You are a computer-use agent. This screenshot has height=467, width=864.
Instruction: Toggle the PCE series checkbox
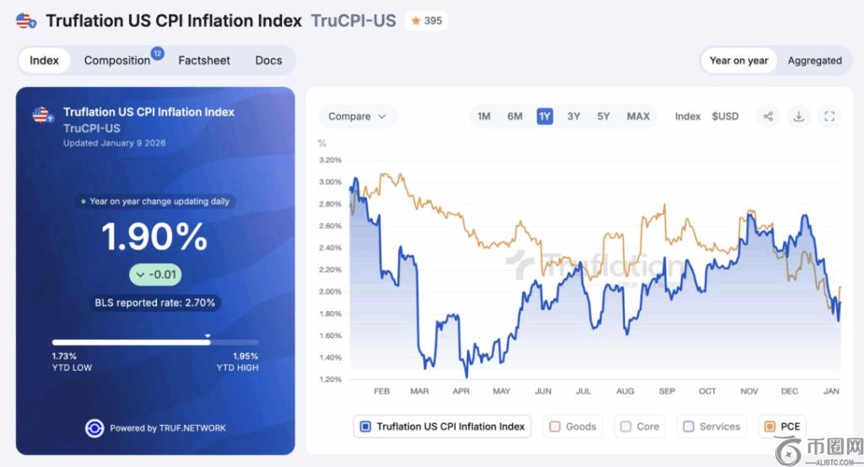[x=769, y=427]
